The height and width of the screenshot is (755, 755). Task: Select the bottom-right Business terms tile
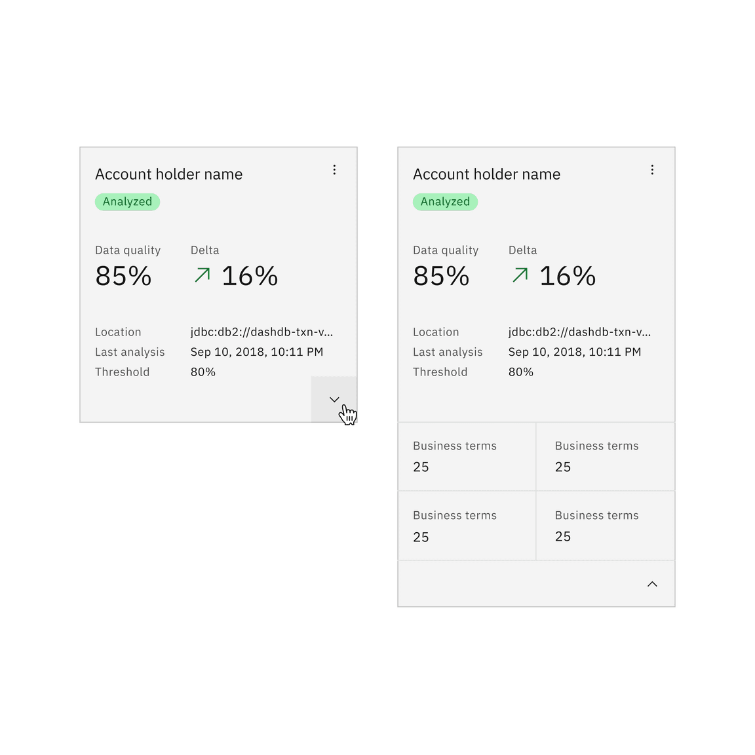point(605,526)
